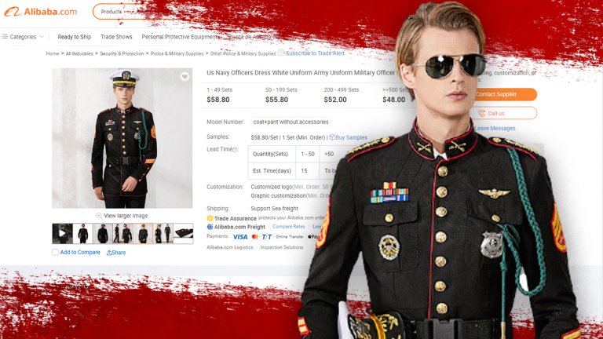Viewport: 603px width, 339px height.
Task: Select the last product thumbnail image
Action: tap(183, 233)
